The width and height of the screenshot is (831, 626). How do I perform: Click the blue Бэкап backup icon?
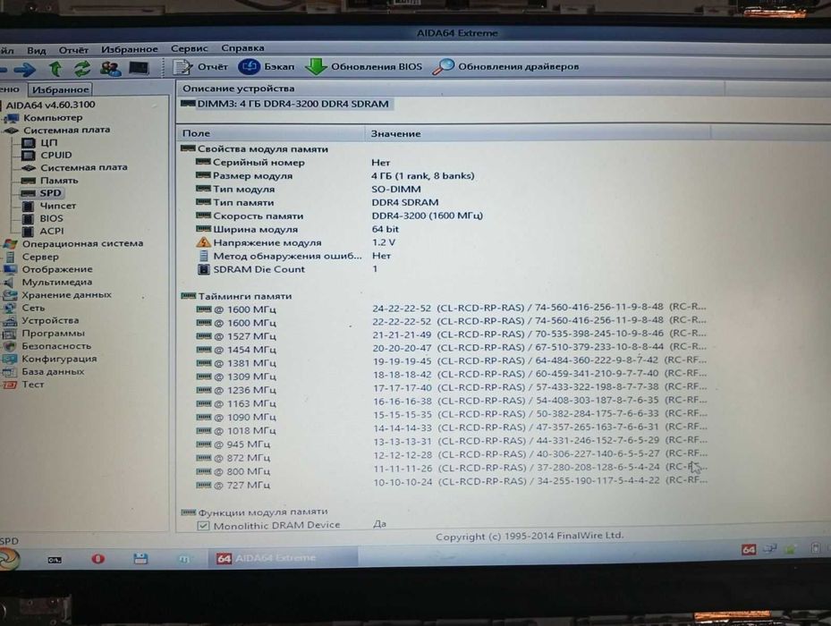249,67
